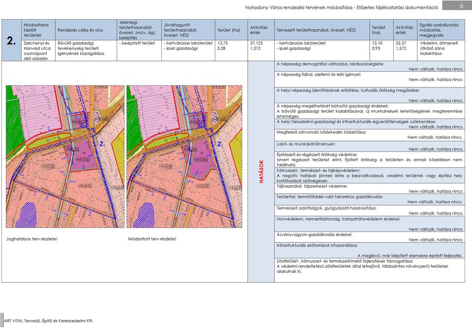This screenshot has width=472, height=328.
Task: Select "A népesség megélhetését biztosító gazdasági érdekek:"
Action: point(333,106)
